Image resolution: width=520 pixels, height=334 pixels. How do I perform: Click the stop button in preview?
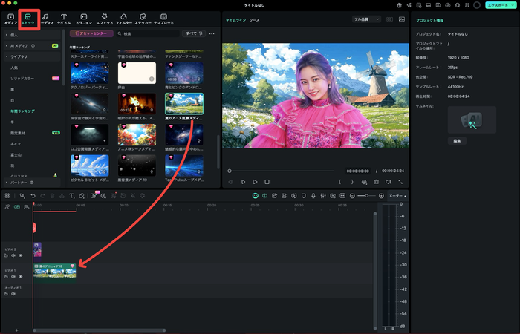click(267, 181)
